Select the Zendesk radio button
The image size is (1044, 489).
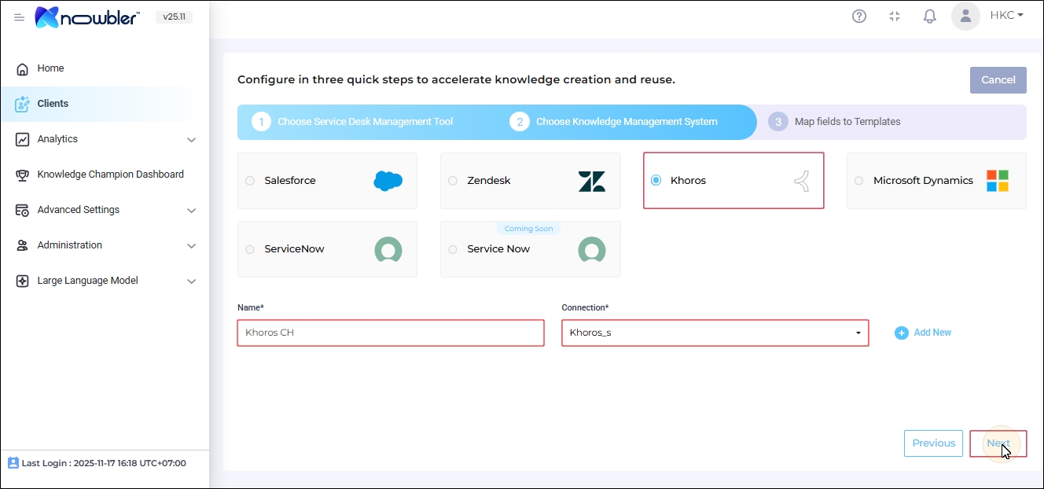453,181
